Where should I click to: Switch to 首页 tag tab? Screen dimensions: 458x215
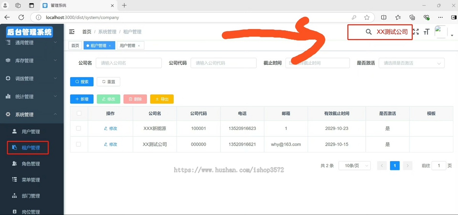click(x=75, y=45)
